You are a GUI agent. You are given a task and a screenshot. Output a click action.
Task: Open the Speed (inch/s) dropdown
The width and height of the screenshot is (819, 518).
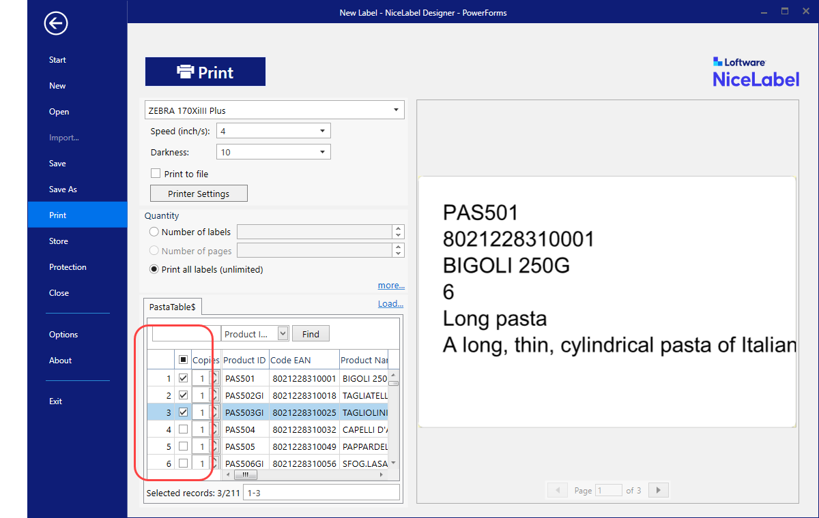[x=274, y=131]
